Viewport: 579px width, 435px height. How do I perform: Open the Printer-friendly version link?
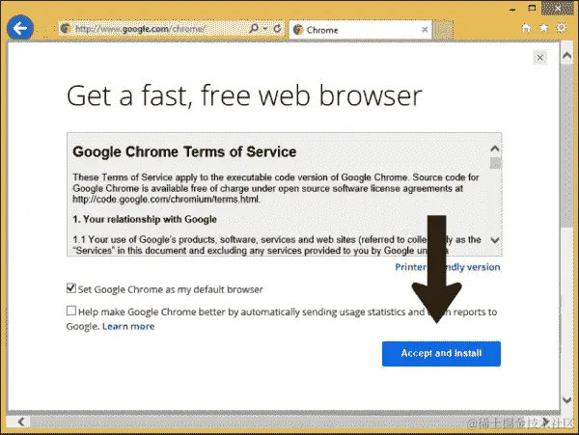(448, 267)
